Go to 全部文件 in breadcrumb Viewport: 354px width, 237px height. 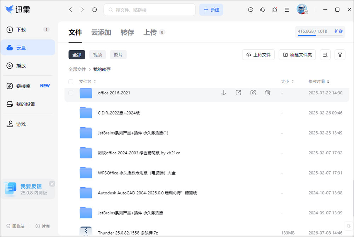click(77, 69)
